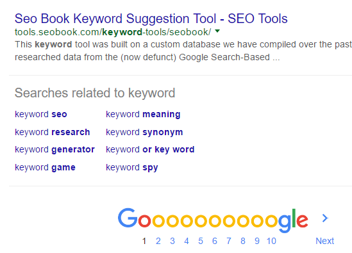The width and height of the screenshot is (352, 253).
Task: Click the tools.seobook.com green URL text
Action: (x=113, y=32)
